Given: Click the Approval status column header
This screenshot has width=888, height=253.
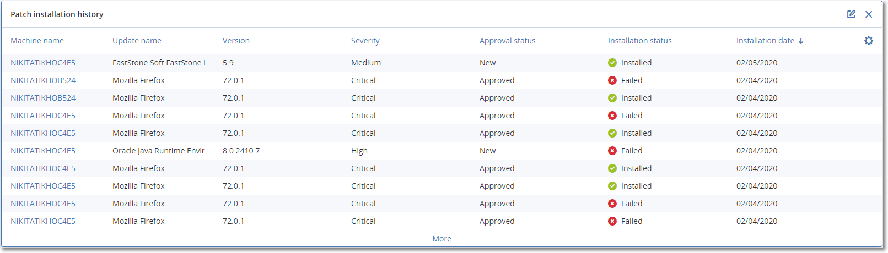Looking at the screenshot, I should tap(507, 41).
